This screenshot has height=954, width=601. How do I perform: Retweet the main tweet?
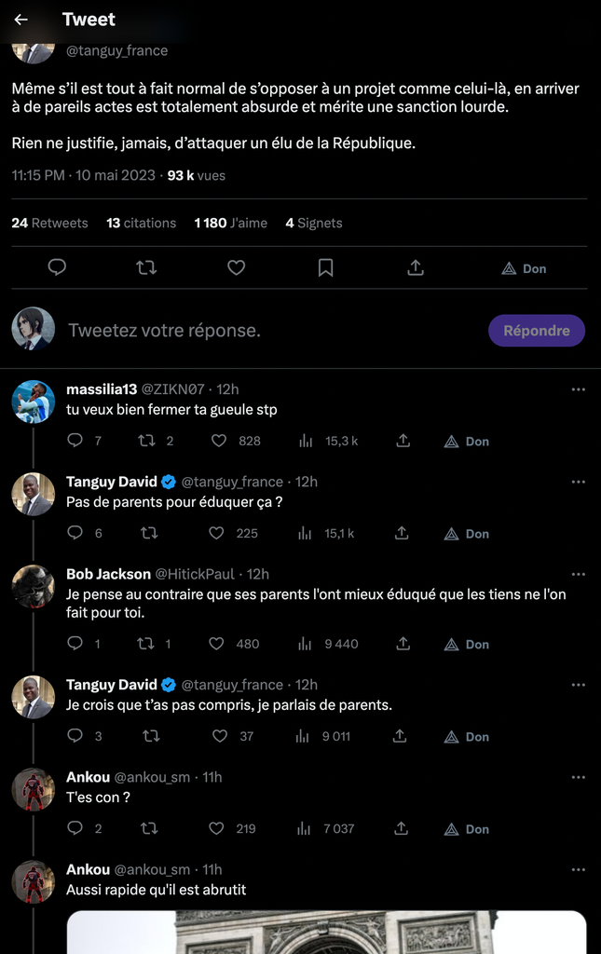click(146, 268)
